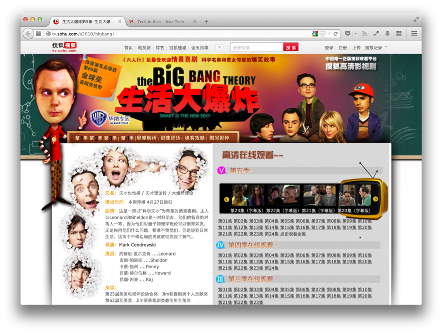Open season five 第24集 link

click(x=272, y=234)
